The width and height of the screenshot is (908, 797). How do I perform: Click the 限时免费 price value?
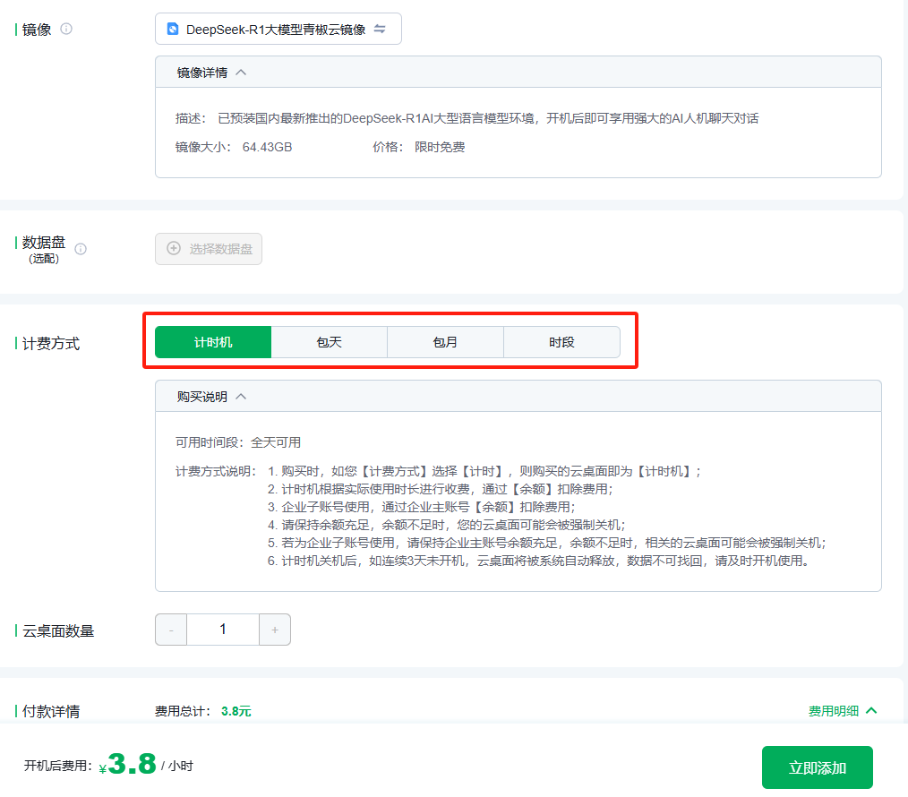[440, 147]
